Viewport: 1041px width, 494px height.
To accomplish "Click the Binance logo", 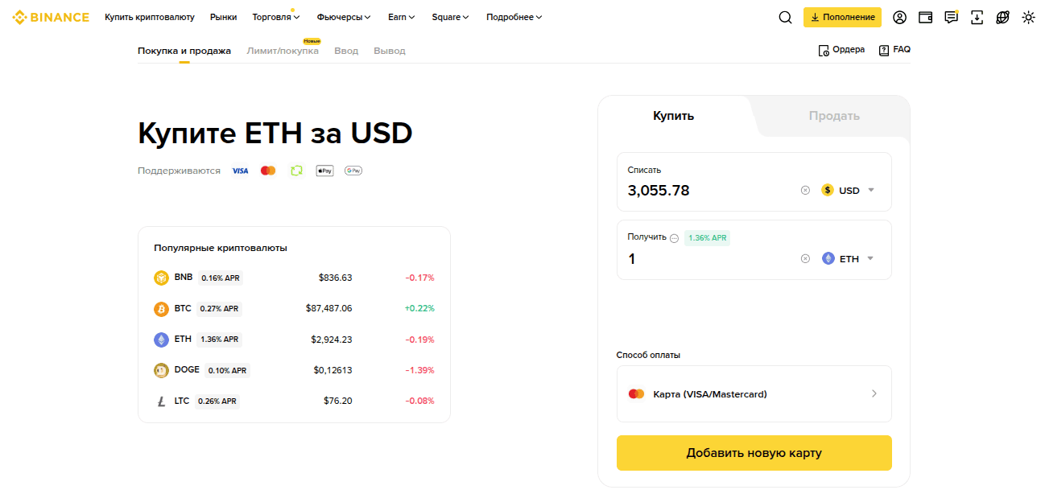I will pos(50,17).
